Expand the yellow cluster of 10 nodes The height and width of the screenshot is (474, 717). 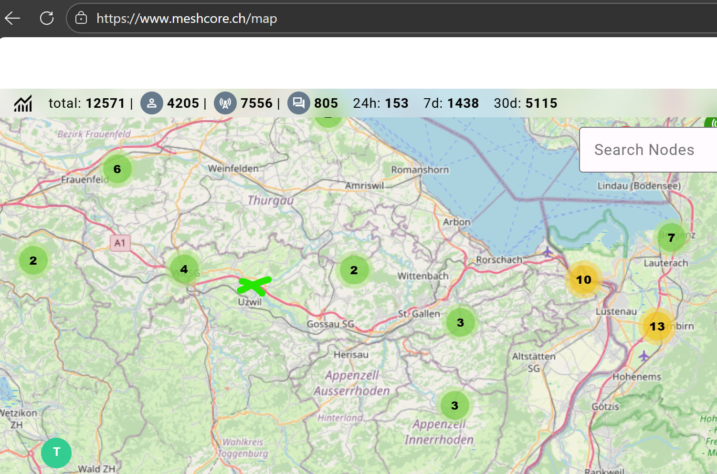(x=583, y=280)
